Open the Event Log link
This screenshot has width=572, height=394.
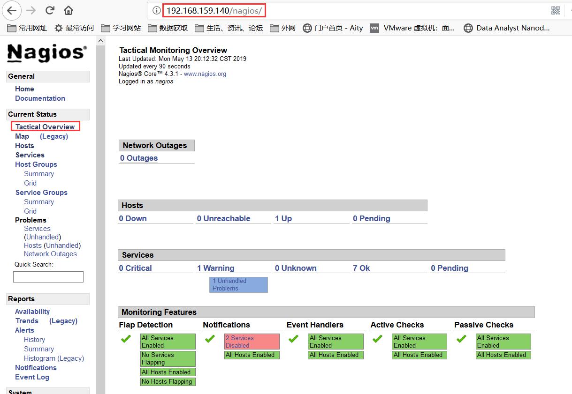[32, 377]
